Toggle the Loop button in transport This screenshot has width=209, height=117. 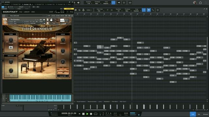coord(96,114)
